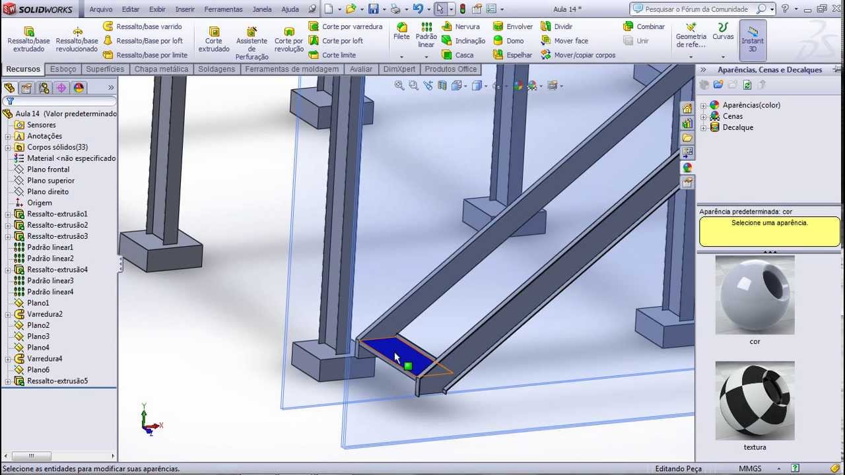This screenshot has width=845, height=475.
Task: Click the Save icon in top toolbar
Action: coord(373,9)
